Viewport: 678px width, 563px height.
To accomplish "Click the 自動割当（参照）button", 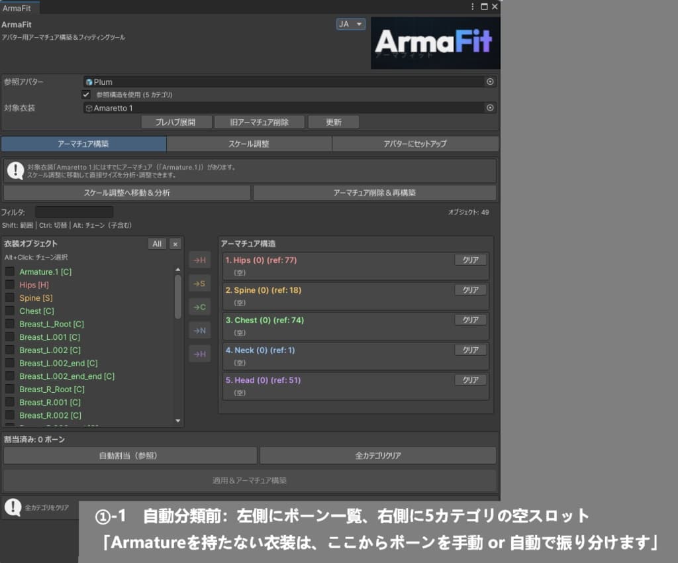I will [130, 455].
